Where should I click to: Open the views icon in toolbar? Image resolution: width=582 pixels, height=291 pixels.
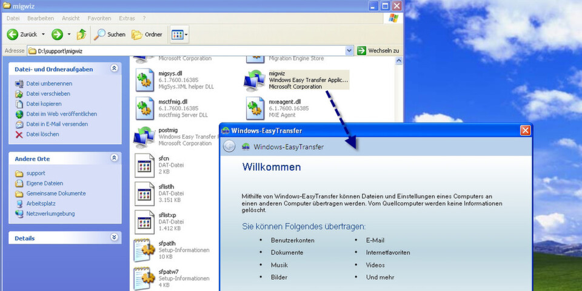pyautogui.click(x=178, y=35)
